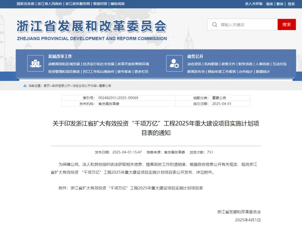The height and width of the screenshot is (228, 302).
Task: Go to 首页 in the breadcrumb
Action: pos(46,86)
